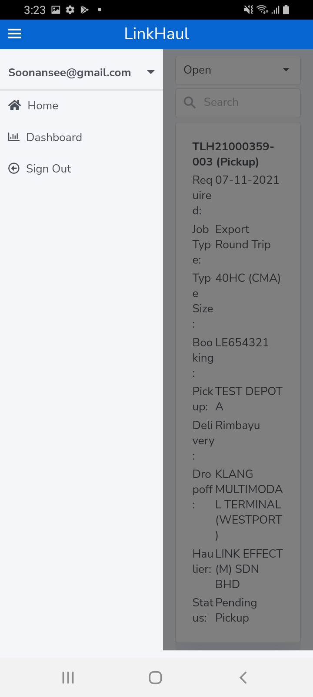Click the Dashboard chart icon
Viewport: 313px width, 697px height.
pyautogui.click(x=14, y=137)
